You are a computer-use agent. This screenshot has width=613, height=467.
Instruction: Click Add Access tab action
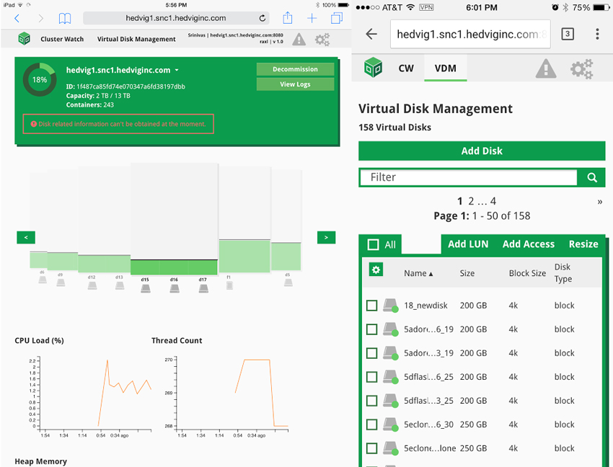click(x=529, y=244)
